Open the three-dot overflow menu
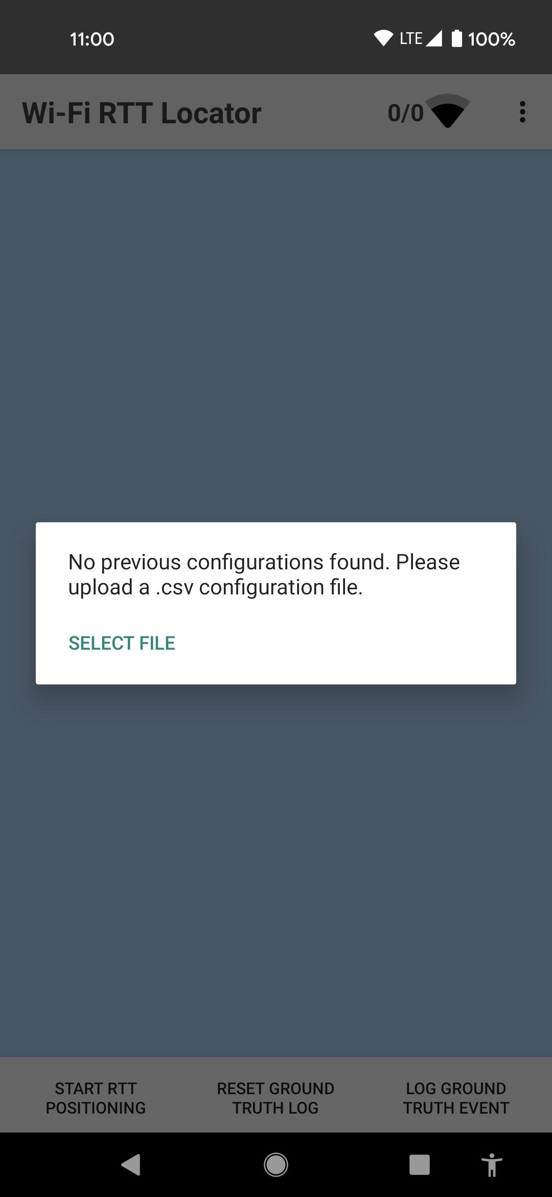The width and height of the screenshot is (552, 1197). point(522,112)
